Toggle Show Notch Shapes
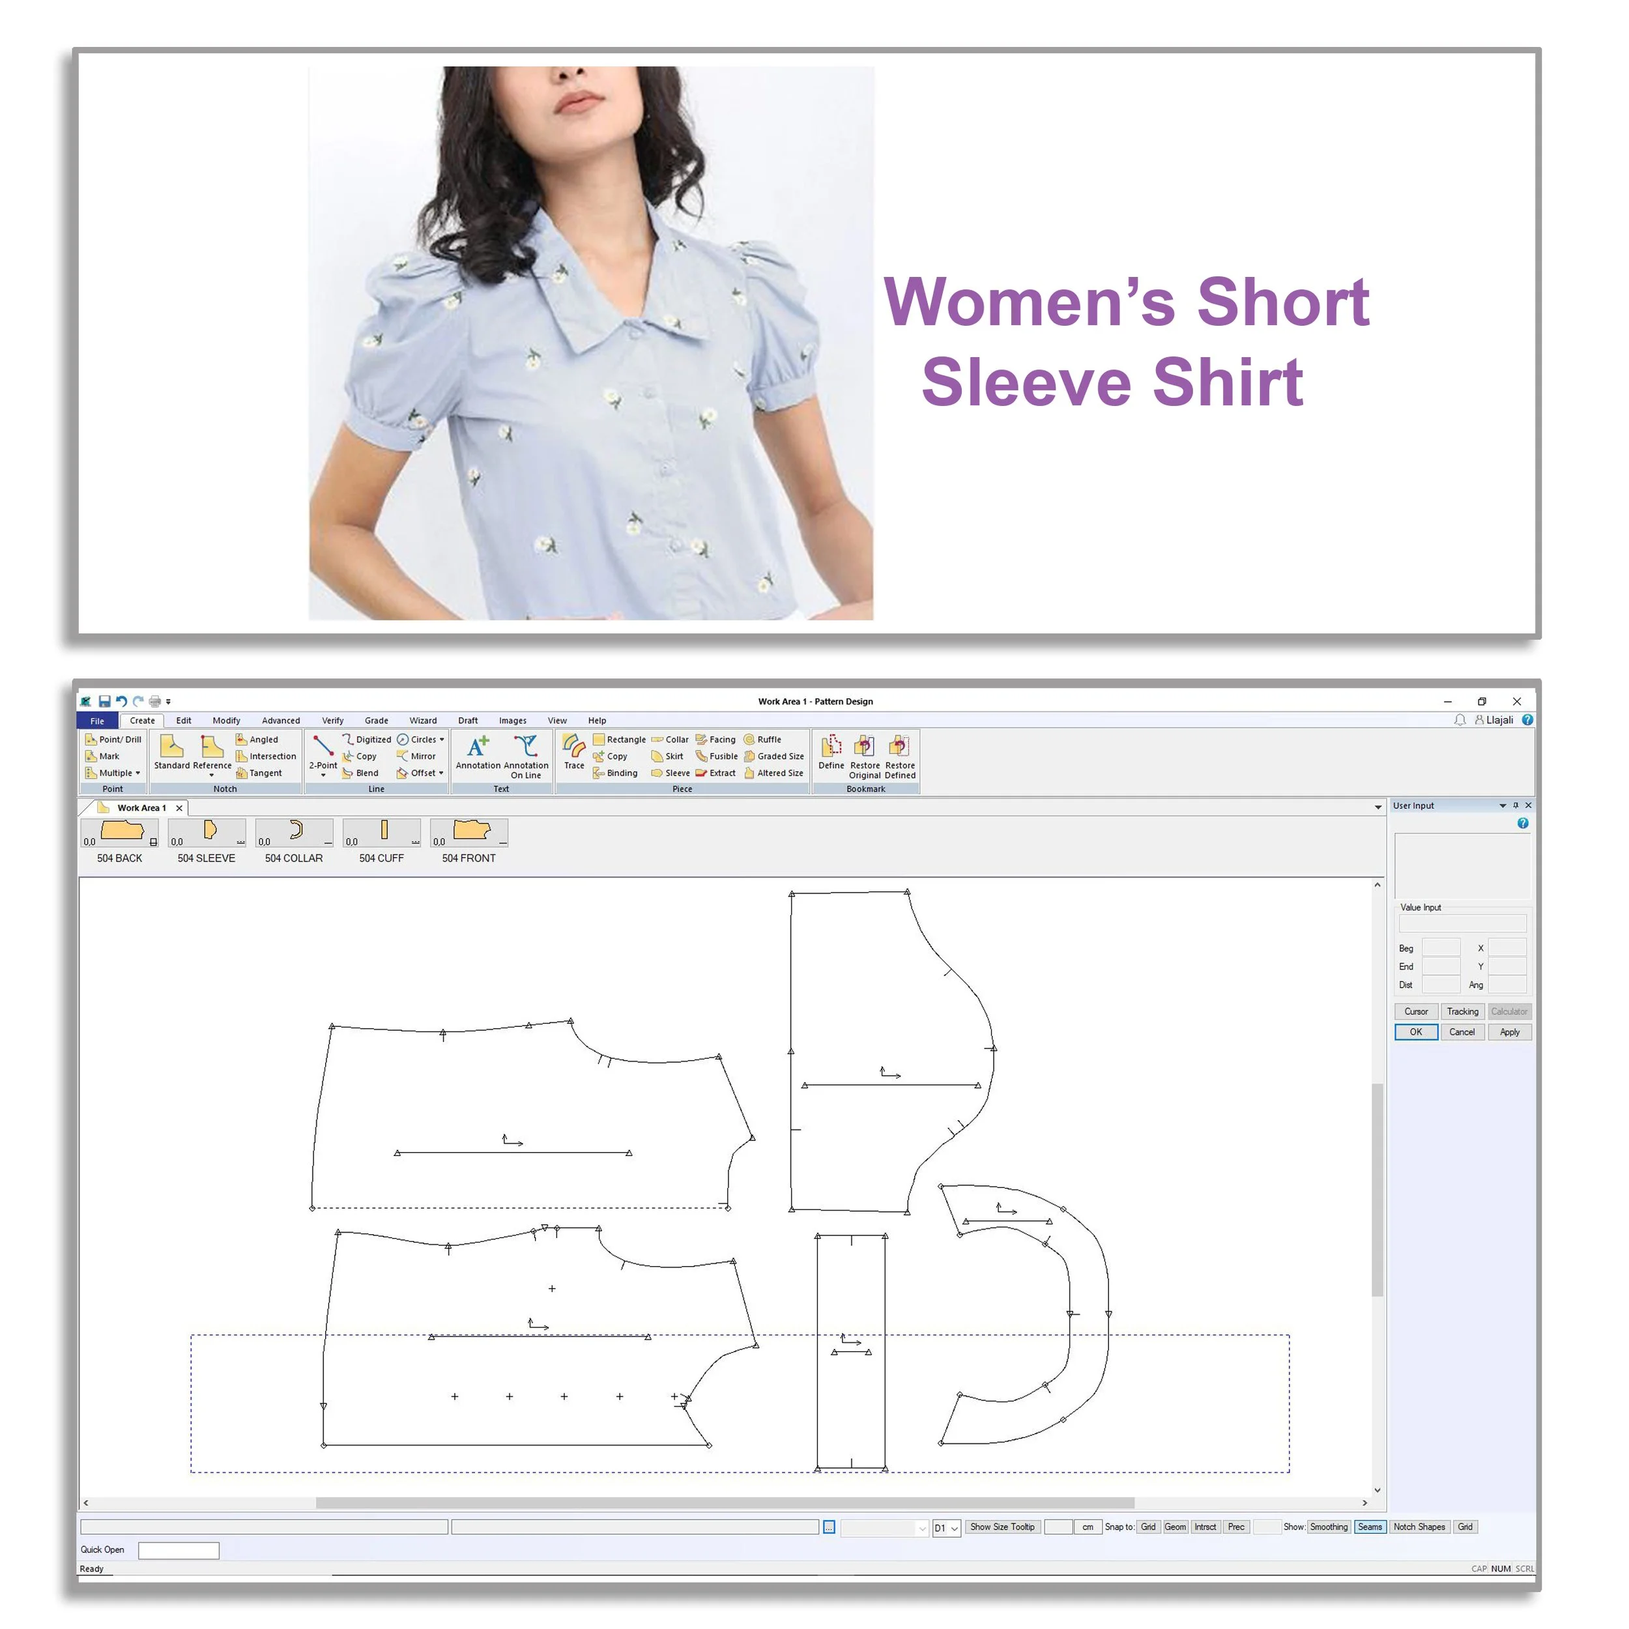Image resolution: width=1629 pixels, height=1629 pixels. 1419,1527
